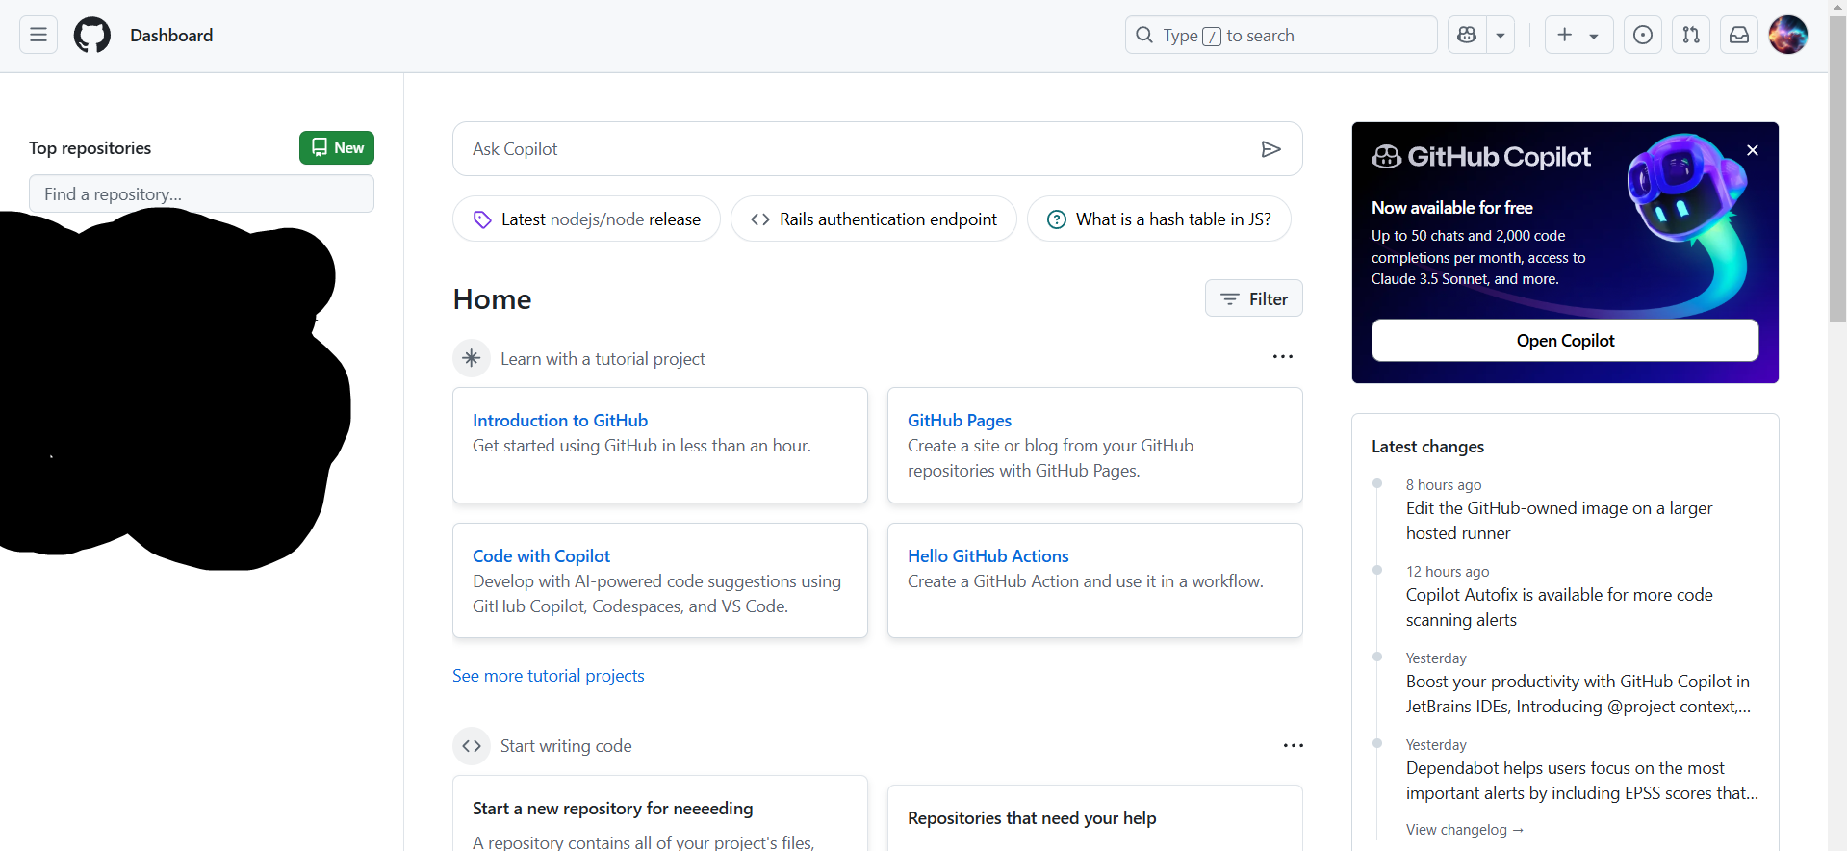Open the feed Filter button
Screen dimensions: 1847x851
pos(1254,298)
